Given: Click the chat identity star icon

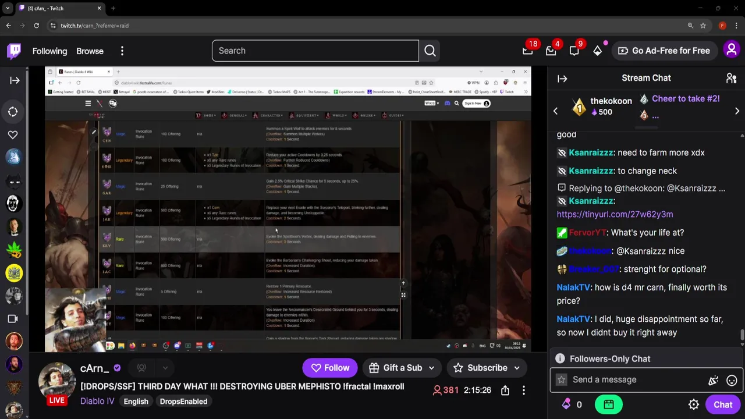Looking at the screenshot, I should [562, 380].
